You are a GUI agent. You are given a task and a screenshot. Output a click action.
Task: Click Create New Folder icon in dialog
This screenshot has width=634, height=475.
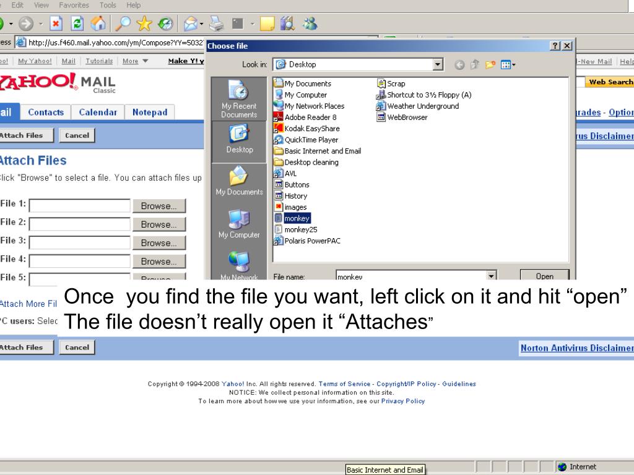pyautogui.click(x=490, y=64)
